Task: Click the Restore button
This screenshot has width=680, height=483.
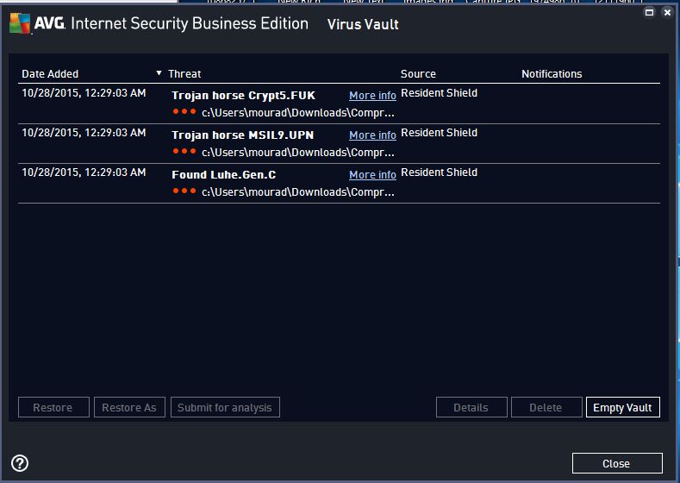Action: point(53,407)
